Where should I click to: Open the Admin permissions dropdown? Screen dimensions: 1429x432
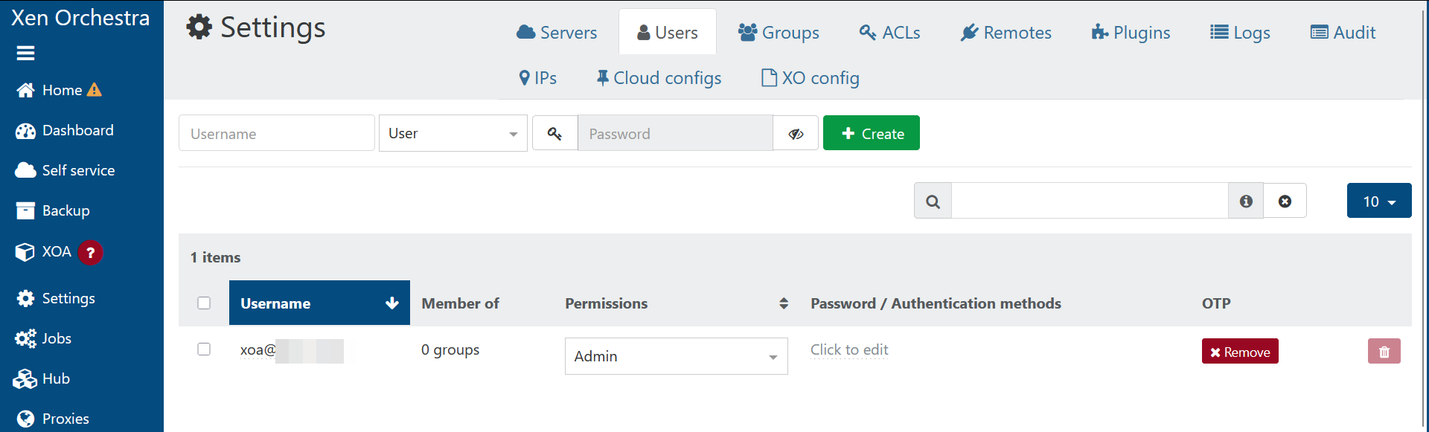pos(677,356)
